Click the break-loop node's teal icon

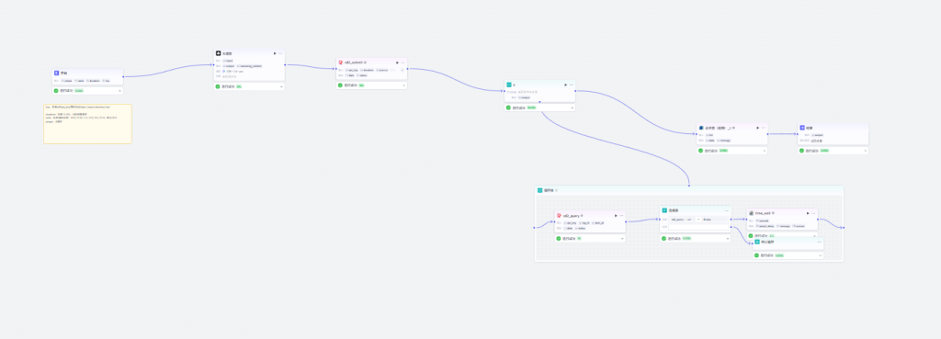[x=757, y=242]
